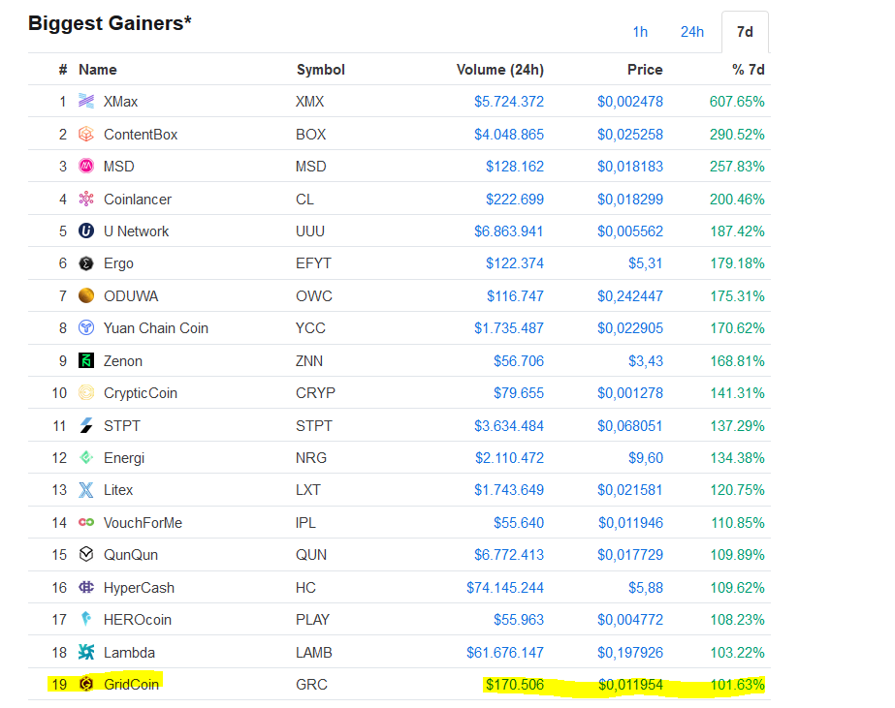The width and height of the screenshot is (895, 708).
Task: Click the Coinlancer coin logo icon
Action: coord(86,199)
